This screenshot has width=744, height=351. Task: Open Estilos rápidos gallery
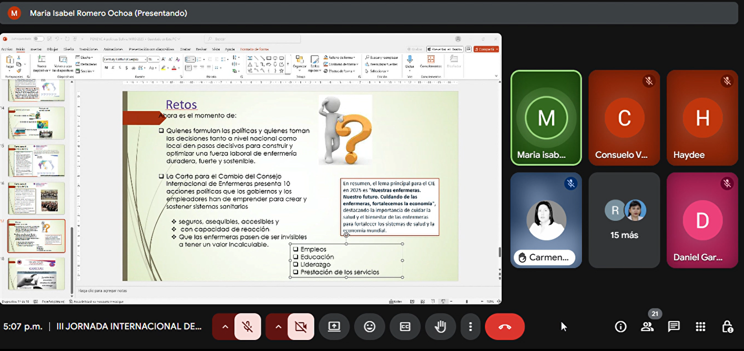click(x=314, y=63)
